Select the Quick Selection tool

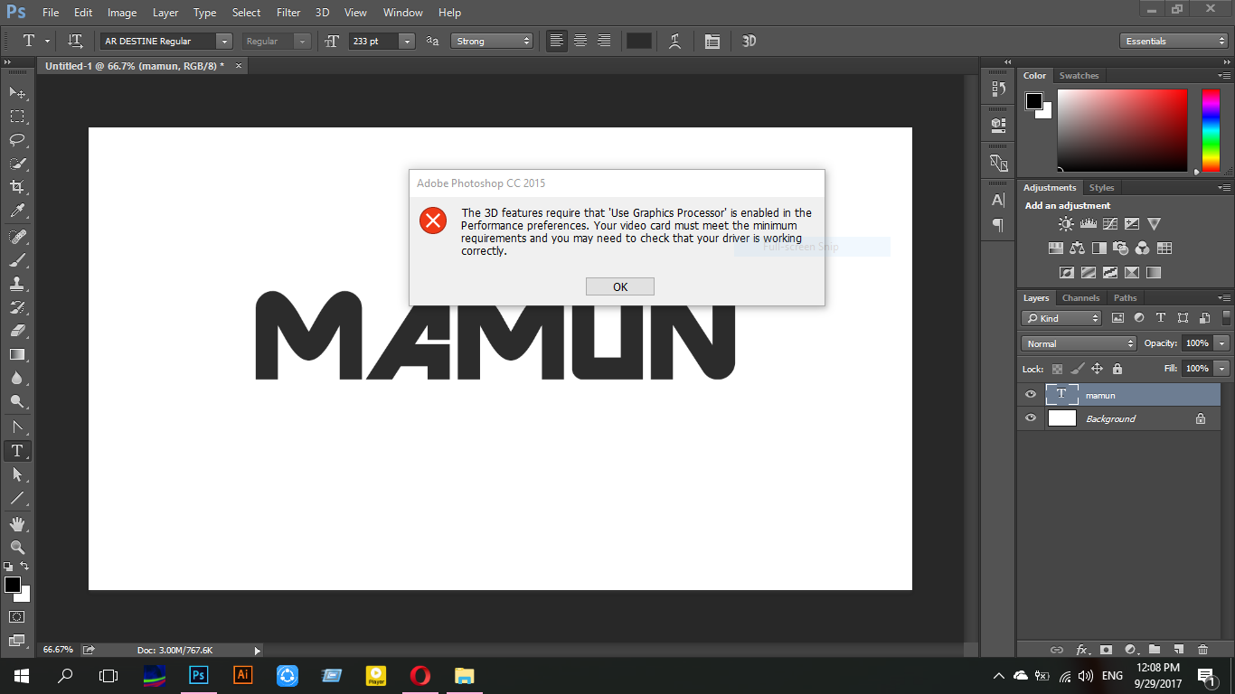coord(17,164)
